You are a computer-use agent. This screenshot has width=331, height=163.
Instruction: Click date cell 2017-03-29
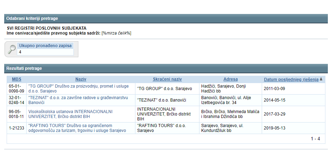tap(294, 114)
